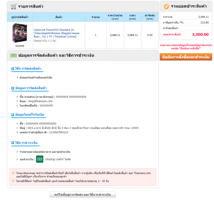
Task: Click the วิธีการชำระเงิน section heading
Action: [26, 143]
